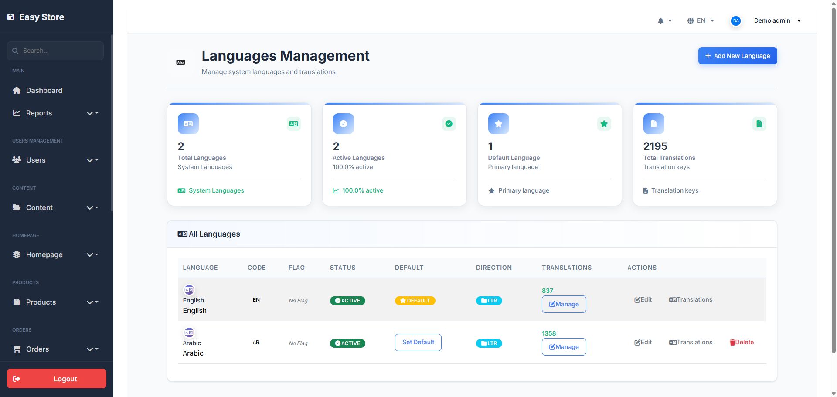Click the Active Languages checkmark icon

[x=343, y=124]
